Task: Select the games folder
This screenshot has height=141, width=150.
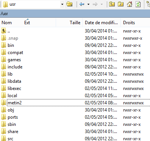Action: [x=75, y=60]
